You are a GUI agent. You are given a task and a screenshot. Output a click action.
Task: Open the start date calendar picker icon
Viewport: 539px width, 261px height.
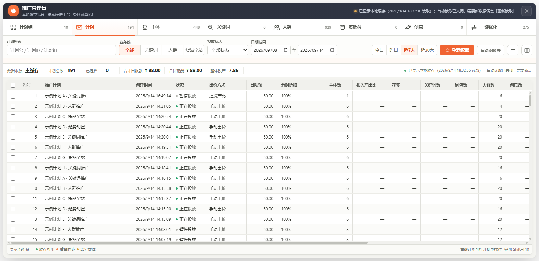click(x=286, y=50)
